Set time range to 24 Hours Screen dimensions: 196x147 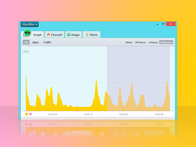140,42
